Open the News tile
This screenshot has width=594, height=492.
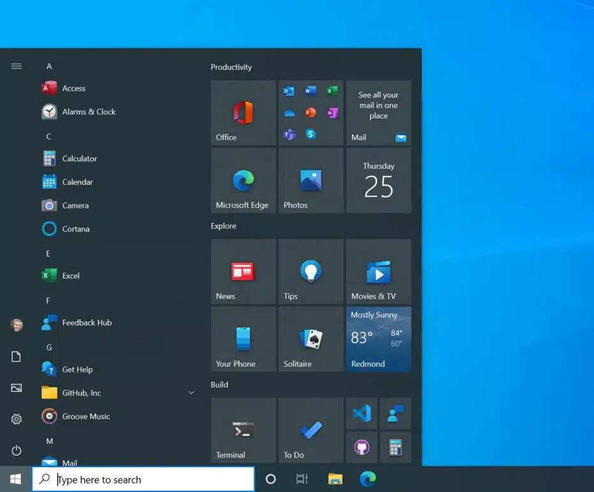click(x=243, y=271)
